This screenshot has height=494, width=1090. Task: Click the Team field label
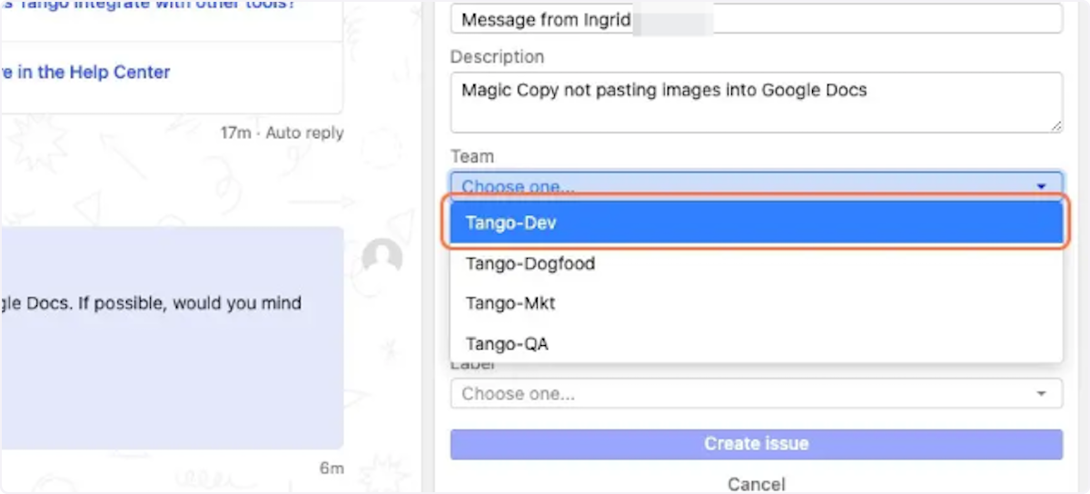(472, 156)
